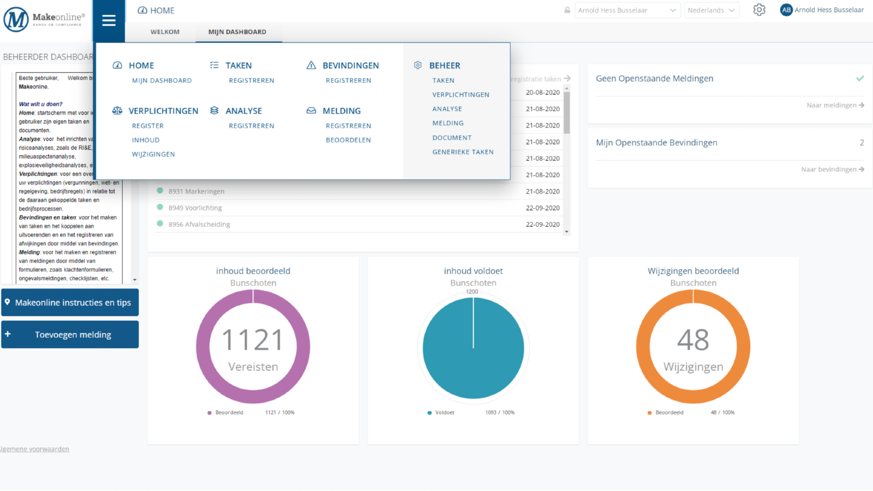Select Generieke Taken under Beheer
The height and width of the screenshot is (491, 873).
pyautogui.click(x=463, y=152)
